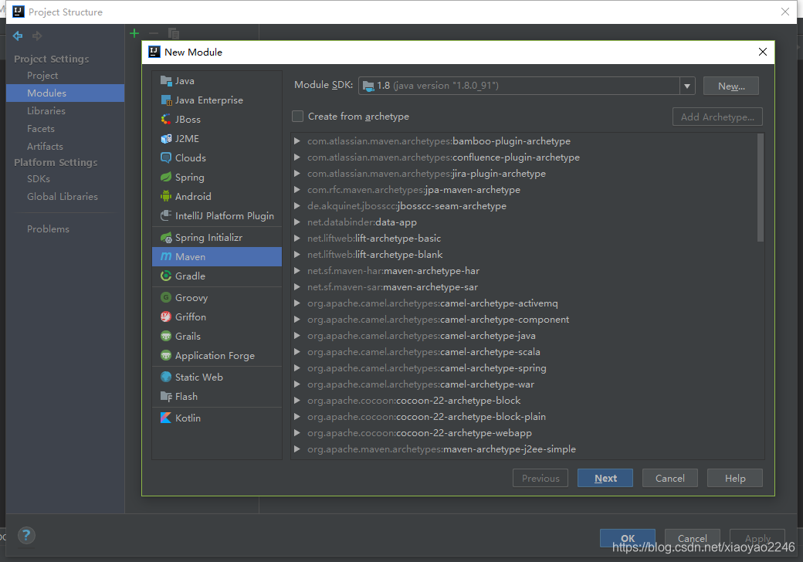Viewport: 803px width, 562px height.
Task: Click the J2ME module icon
Action: click(x=166, y=139)
